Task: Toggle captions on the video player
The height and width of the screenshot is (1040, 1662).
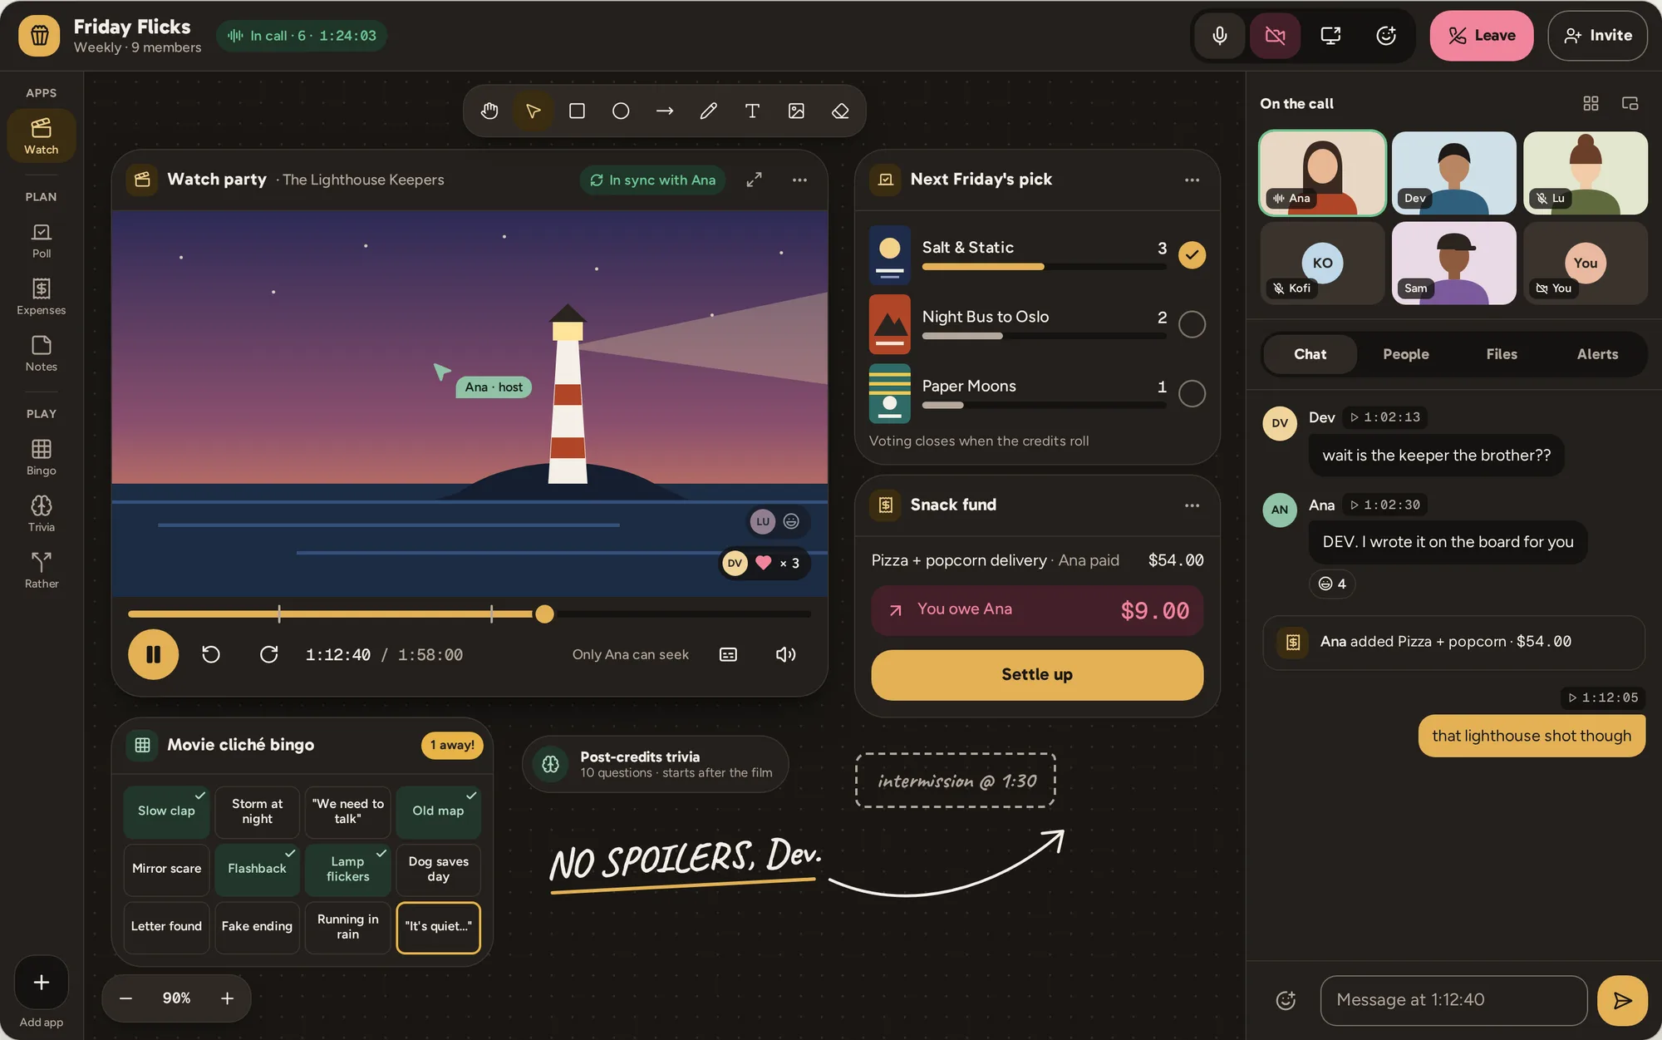Action: pyautogui.click(x=728, y=654)
